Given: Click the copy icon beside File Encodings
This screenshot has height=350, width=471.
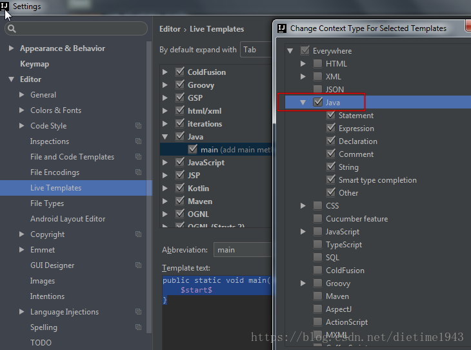Looking at the screenshot, I should 138,172.
